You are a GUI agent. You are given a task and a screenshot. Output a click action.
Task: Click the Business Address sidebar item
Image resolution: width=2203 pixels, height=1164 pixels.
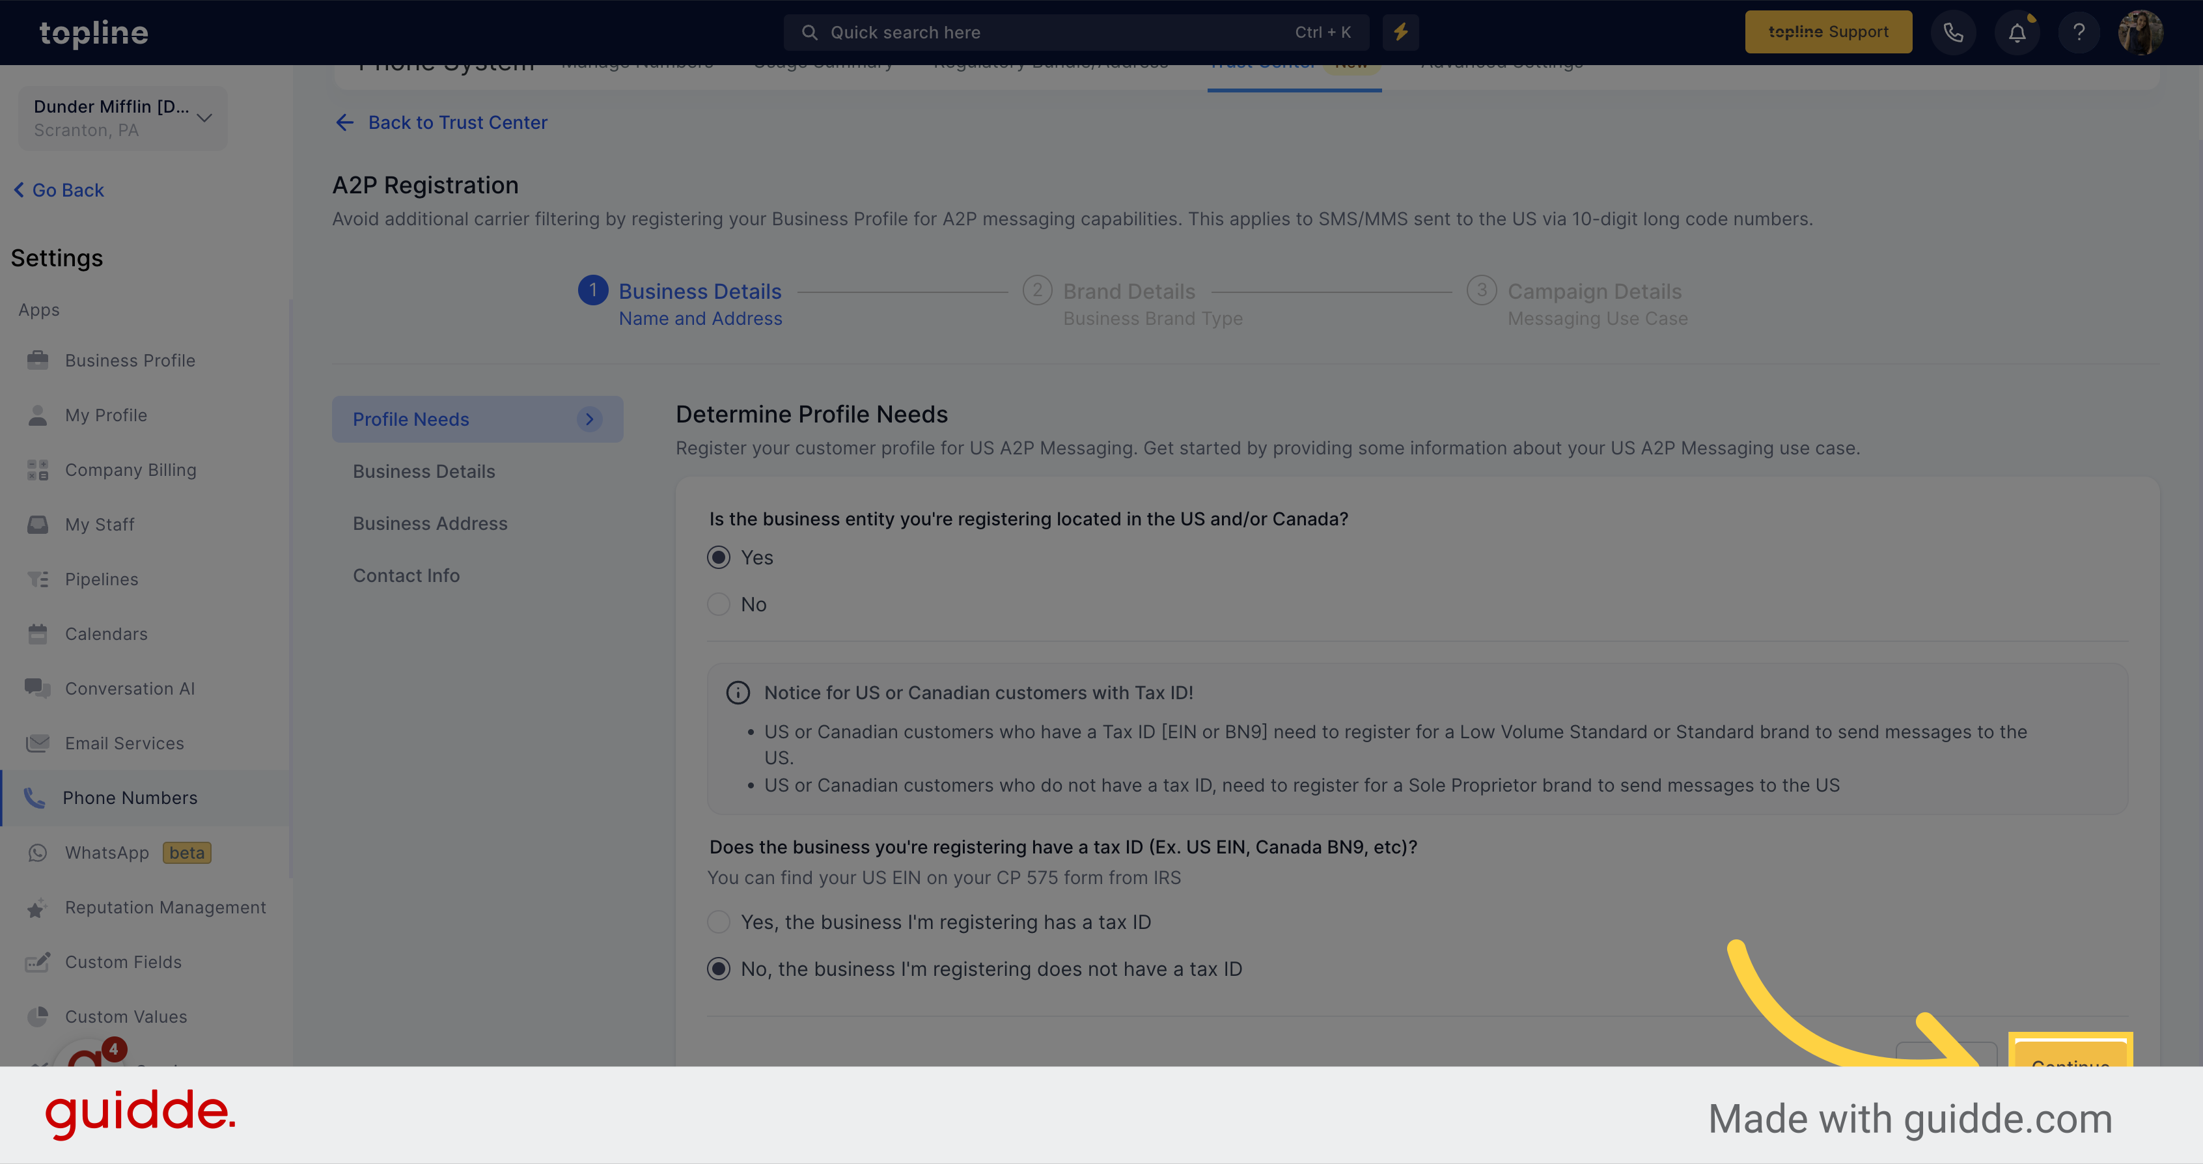coord(430,521)
